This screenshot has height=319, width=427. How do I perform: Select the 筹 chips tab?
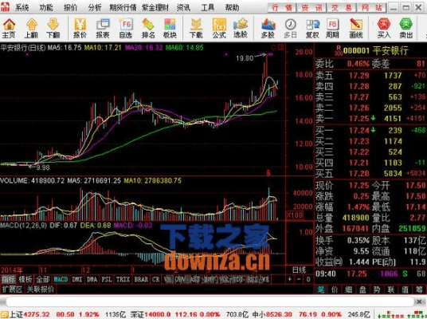point(420,289)
